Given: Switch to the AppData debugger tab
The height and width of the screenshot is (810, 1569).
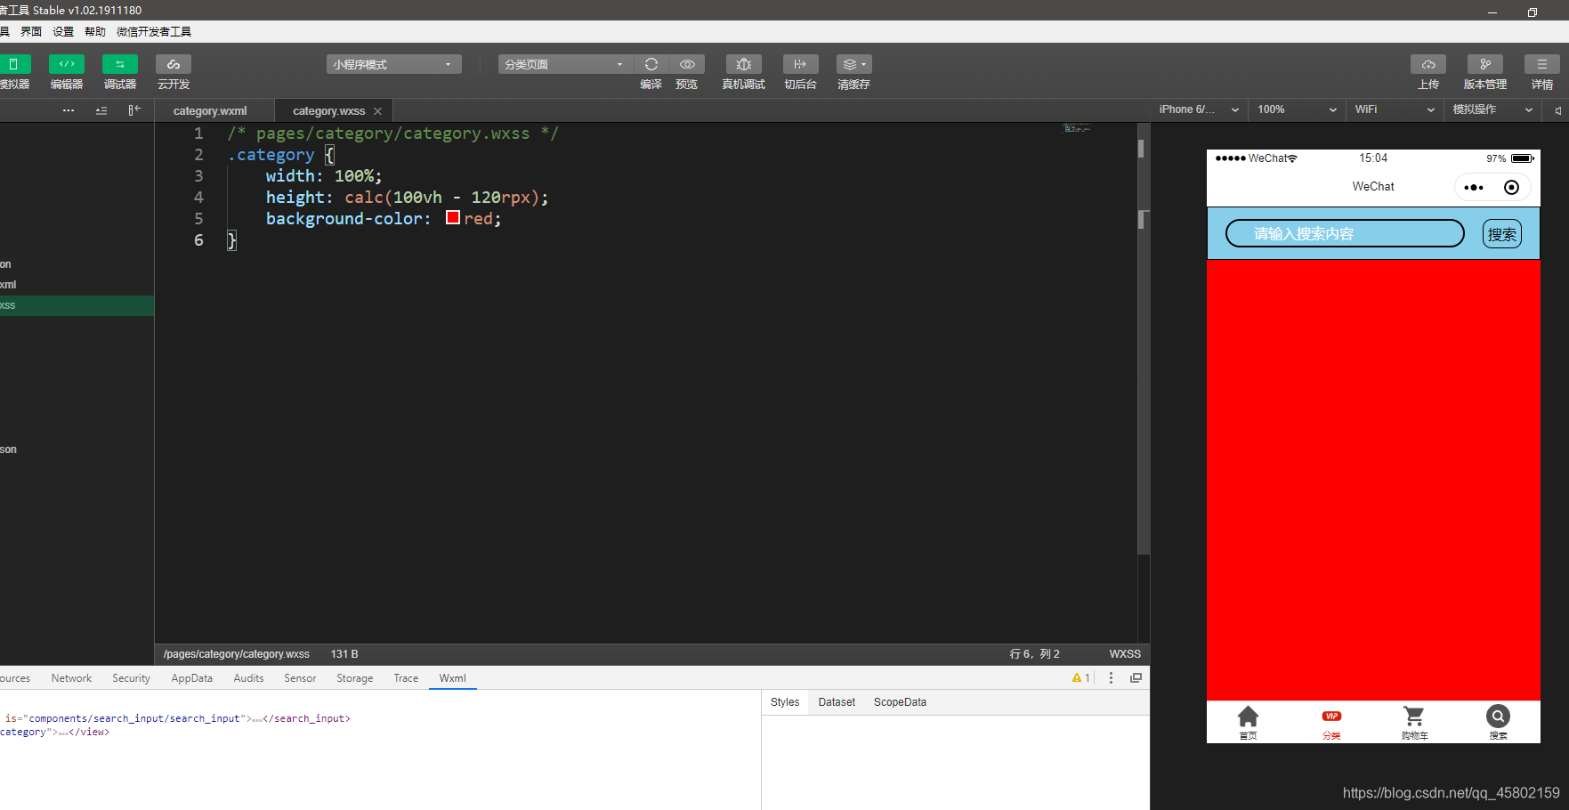Looking at the screenshot, I should [192, 678].
